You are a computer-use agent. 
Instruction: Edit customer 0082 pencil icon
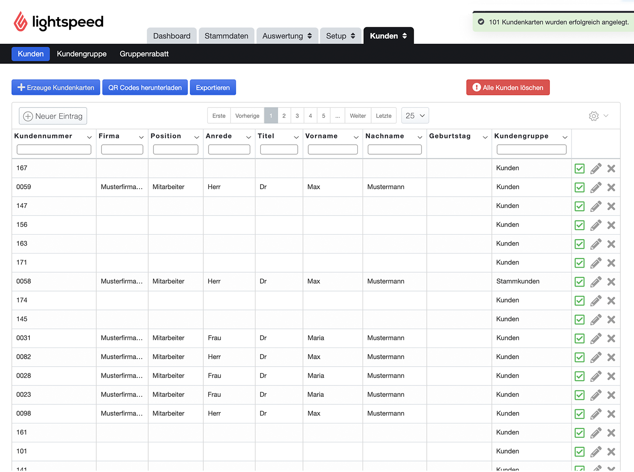click(x=596, y=357)
